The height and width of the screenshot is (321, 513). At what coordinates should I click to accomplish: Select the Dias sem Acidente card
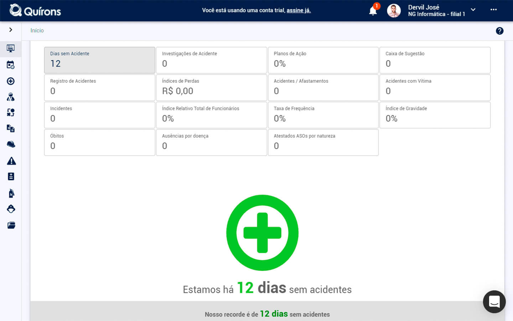pyautogui.click(x=100, y=60)
